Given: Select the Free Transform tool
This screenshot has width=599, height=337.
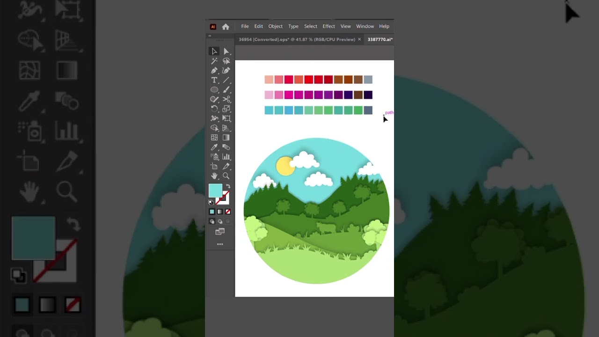Looking at the screenshot, I should click(x=226, y=118).
